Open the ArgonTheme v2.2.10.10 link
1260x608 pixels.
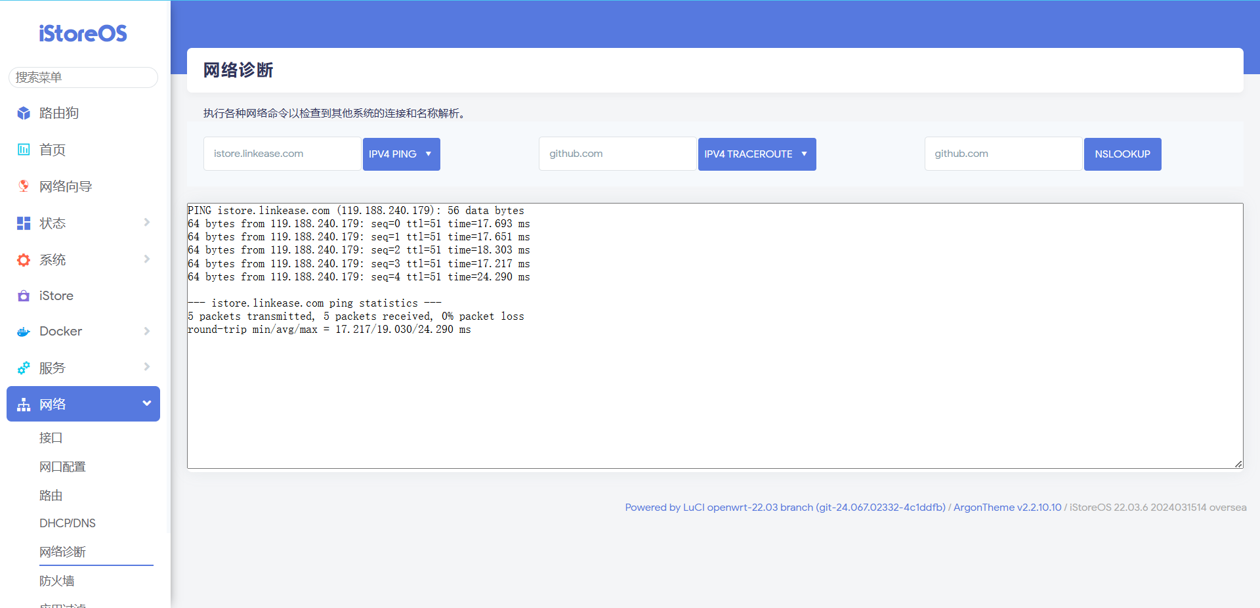(x=1007, y=508)
